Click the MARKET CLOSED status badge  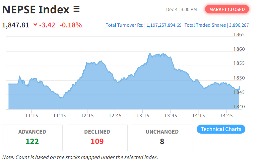coord(227,9)
